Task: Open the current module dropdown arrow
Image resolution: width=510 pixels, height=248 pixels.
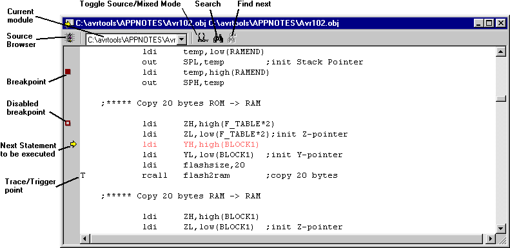Action: point(182,40)
